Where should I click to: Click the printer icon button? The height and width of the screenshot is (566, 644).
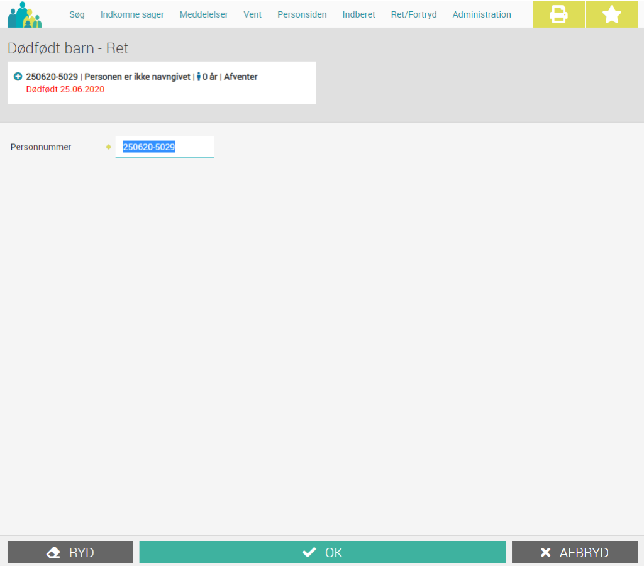click(558, 14)
